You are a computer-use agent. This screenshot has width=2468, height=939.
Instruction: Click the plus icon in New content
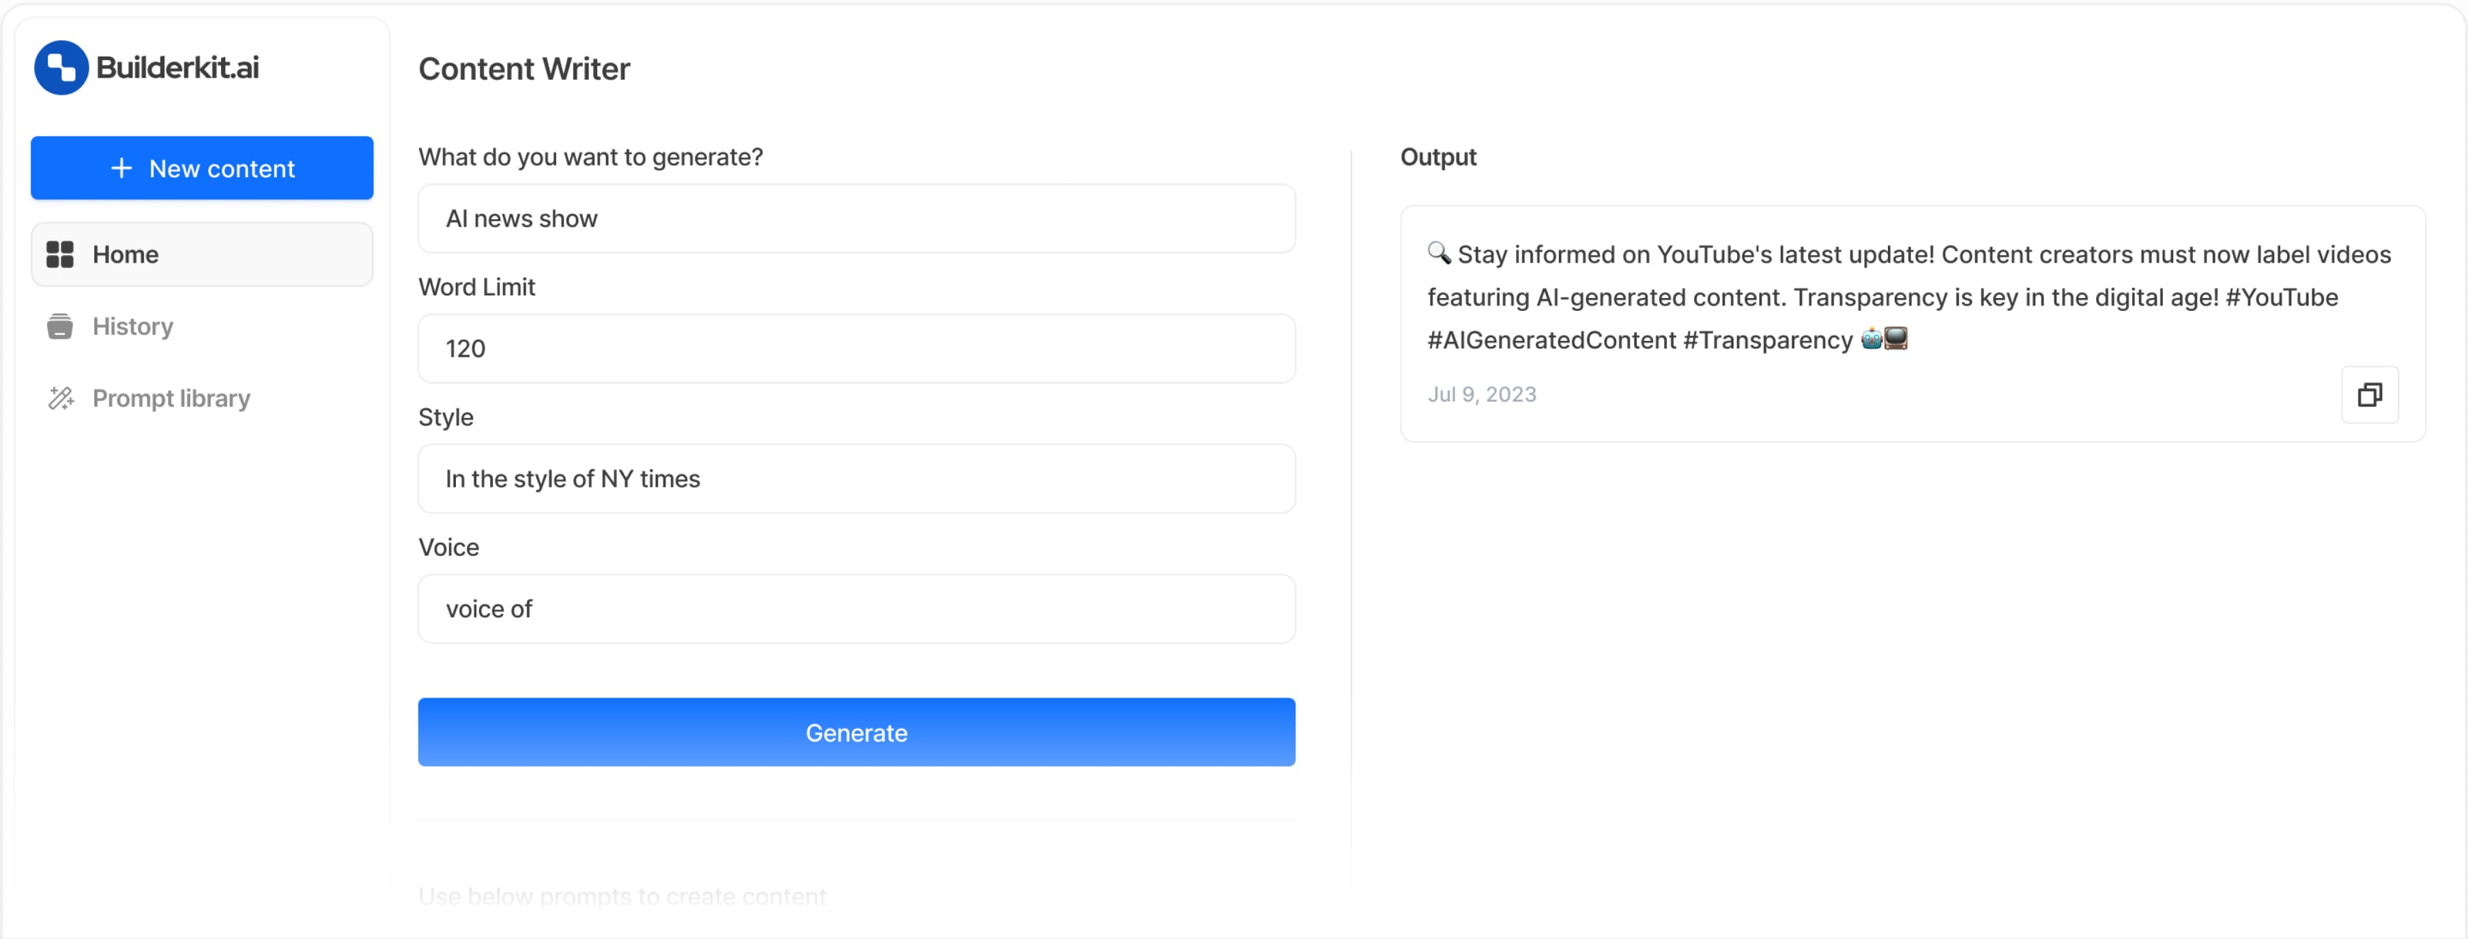coord(121,168)
